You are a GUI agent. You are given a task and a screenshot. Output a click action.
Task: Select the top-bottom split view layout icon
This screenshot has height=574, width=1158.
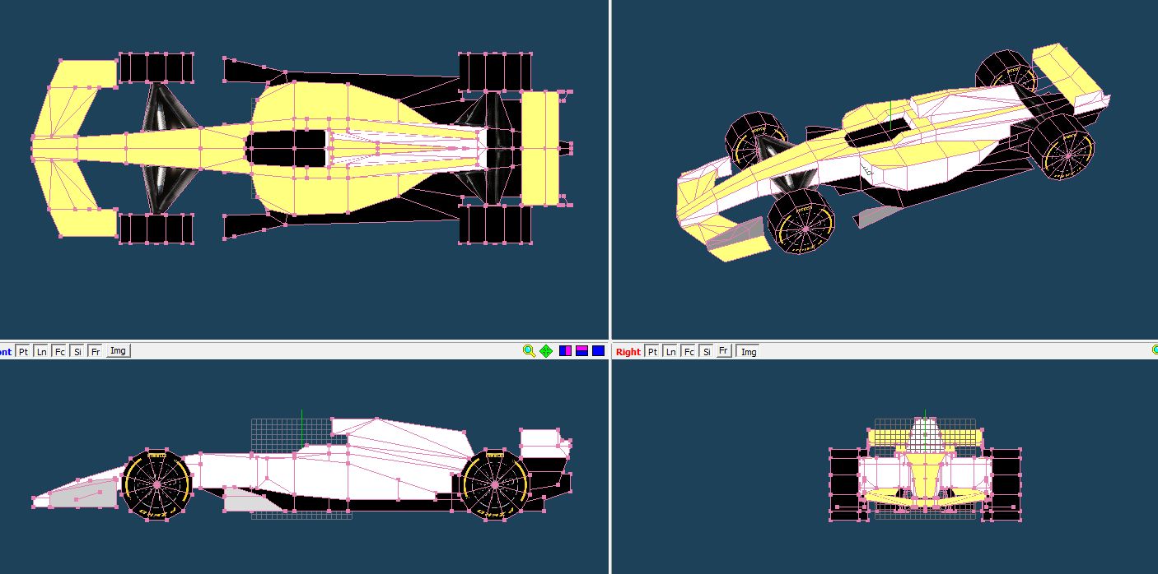coord(581,351)
